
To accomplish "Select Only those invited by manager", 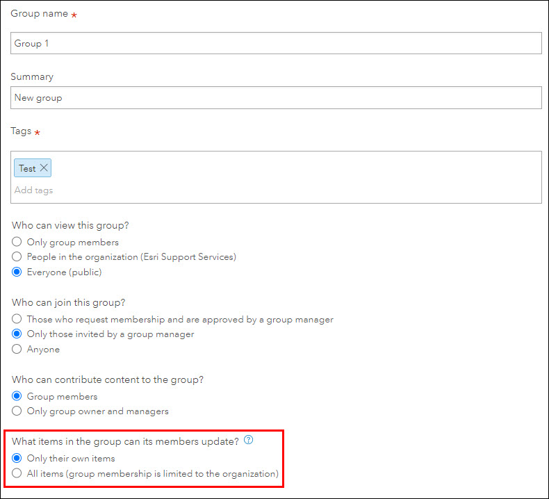I will tap(17, 334).
